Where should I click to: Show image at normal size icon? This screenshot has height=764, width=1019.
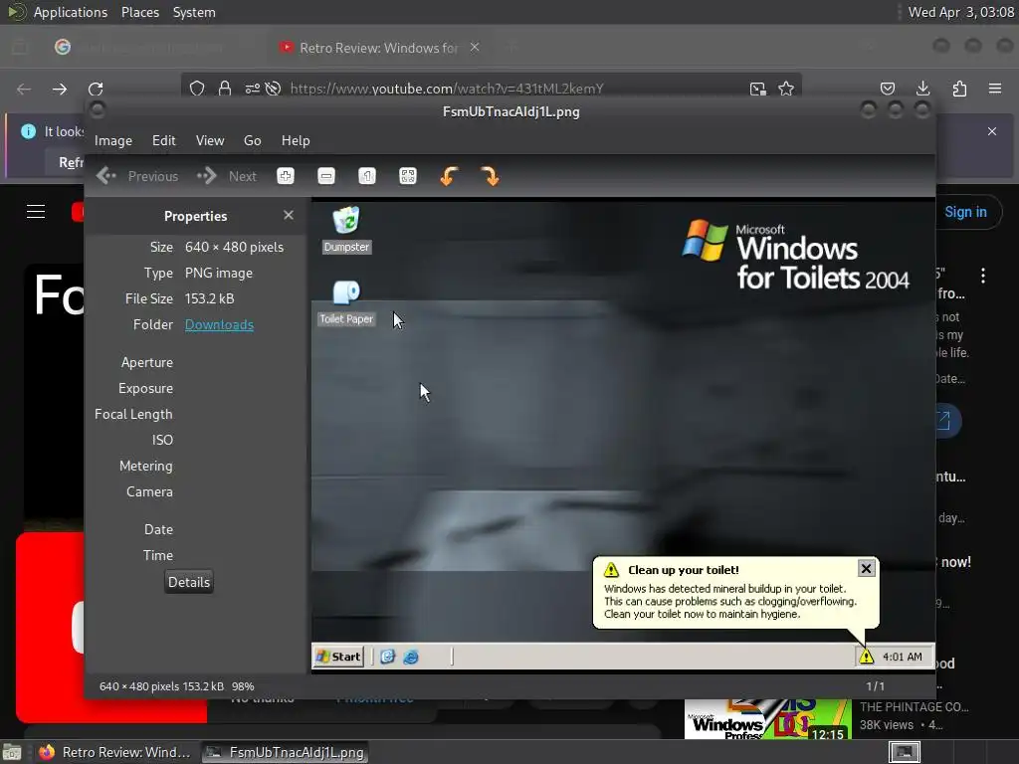click(367, 176)
